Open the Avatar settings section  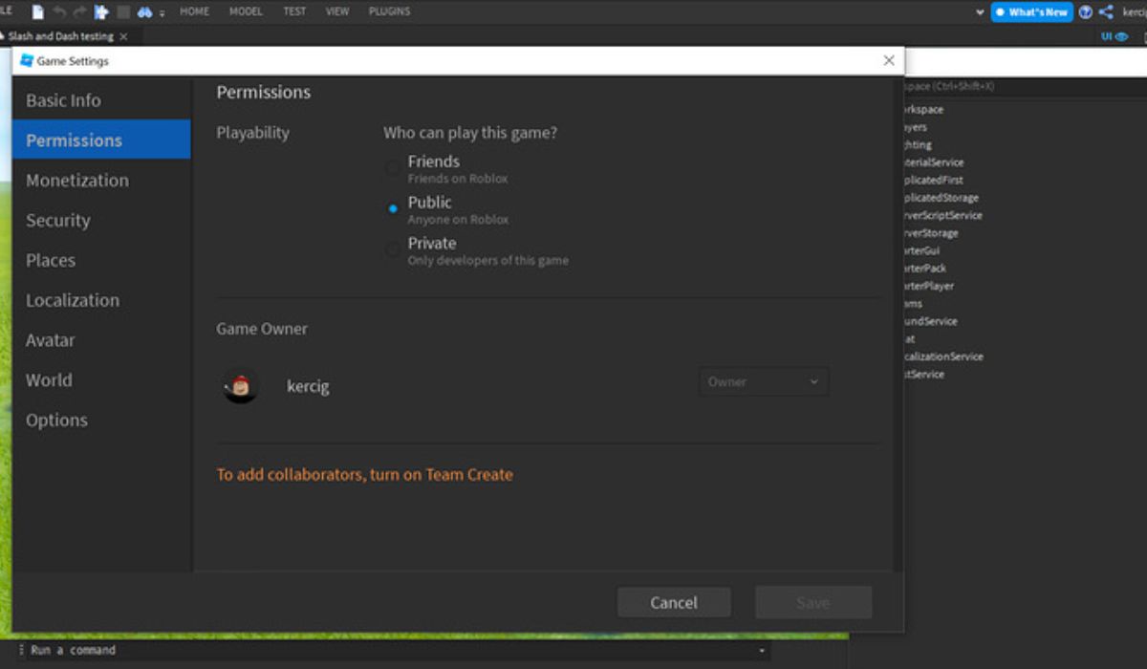coord(101,340)
